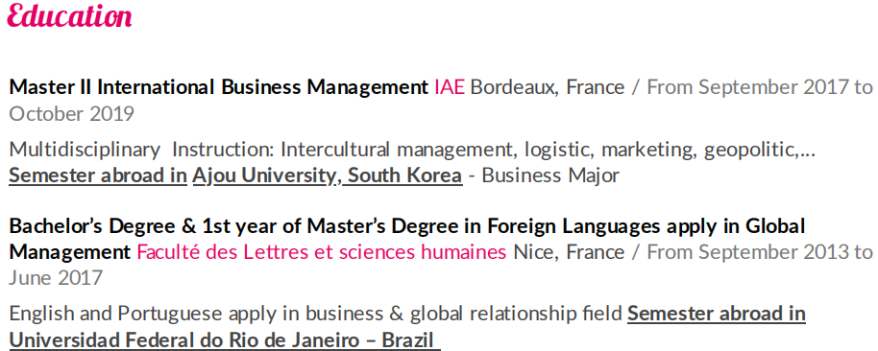Click the June 2017 end date

pyautogui.click(x=56, y=278)
